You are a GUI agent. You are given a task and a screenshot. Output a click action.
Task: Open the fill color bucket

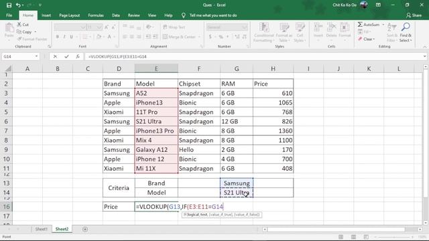pos(99,37)
